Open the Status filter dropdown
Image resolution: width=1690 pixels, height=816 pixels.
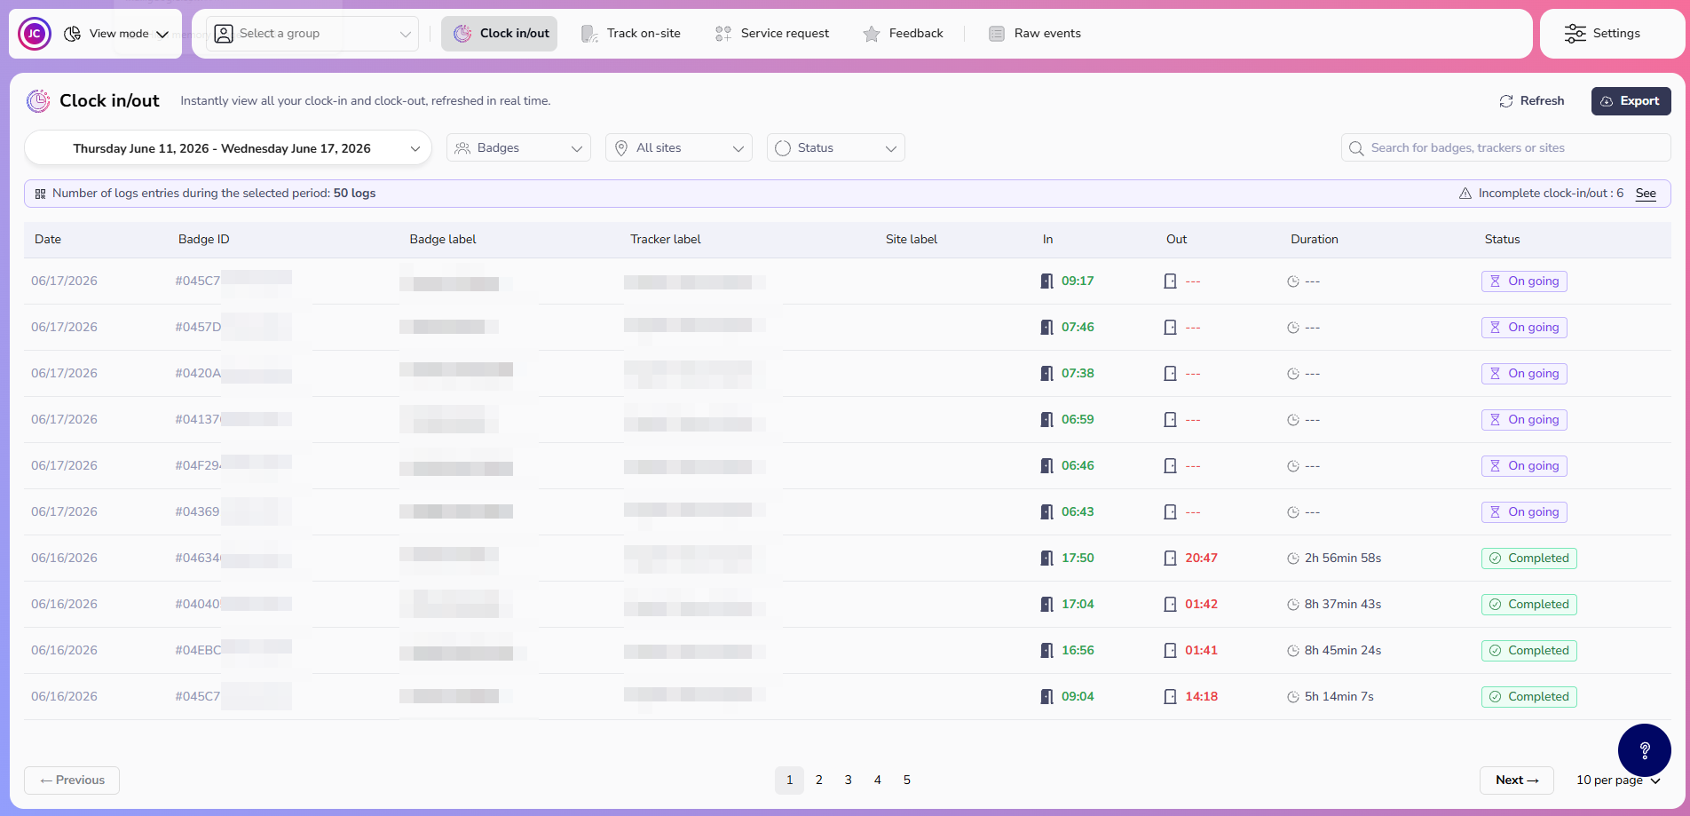coord(836,148)
